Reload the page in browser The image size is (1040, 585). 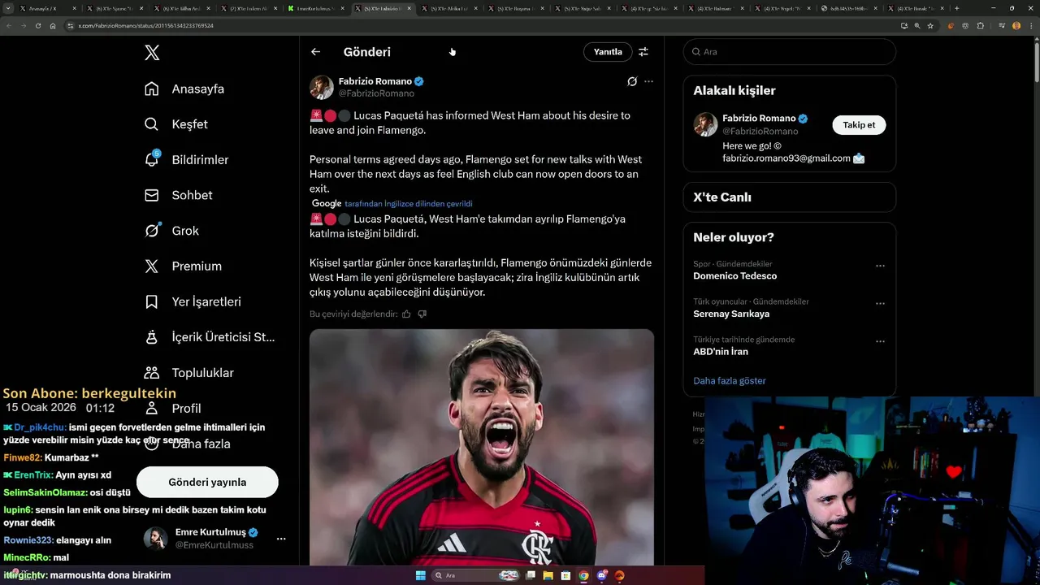(x=38, y=25)
